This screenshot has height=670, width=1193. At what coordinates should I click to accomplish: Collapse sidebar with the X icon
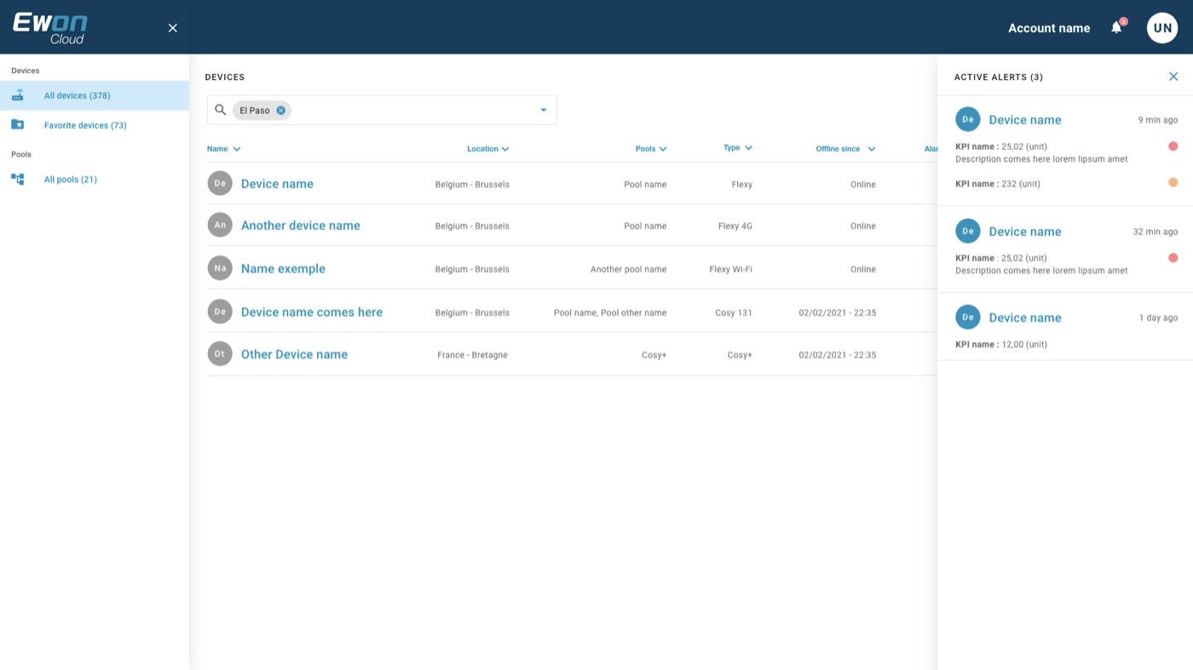tap(173, 28)
